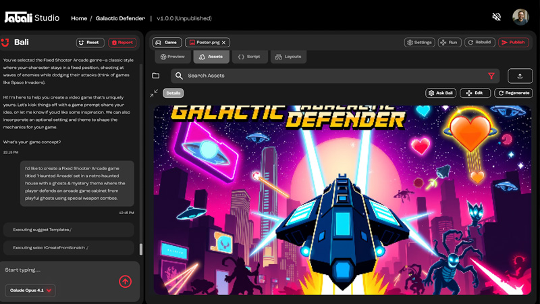Click the Regenerate button
The height and width of the screenshot is (304, 540).
[513, 93]
